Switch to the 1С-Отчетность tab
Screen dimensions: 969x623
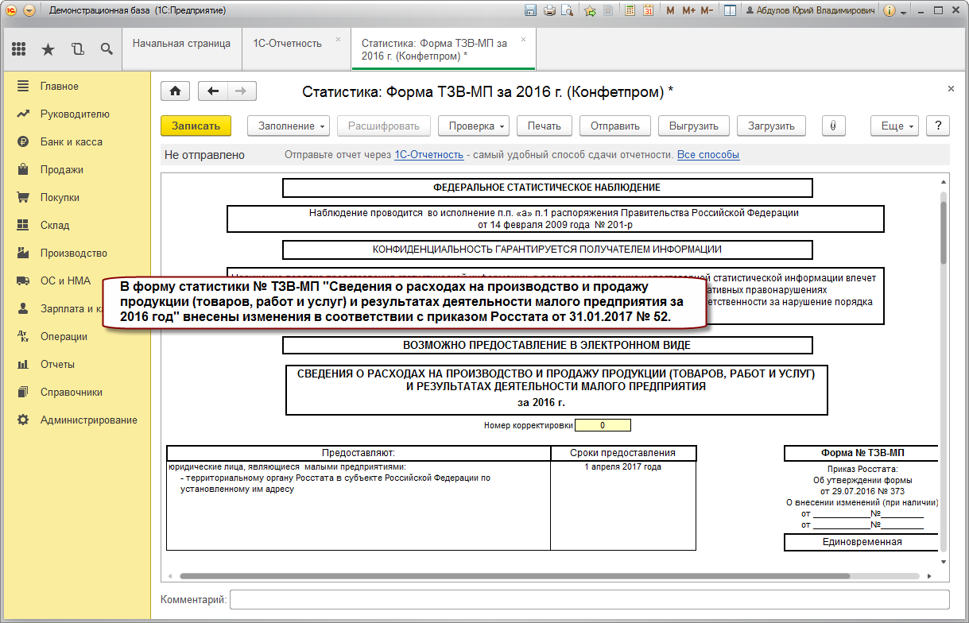[x=287, y=44]
